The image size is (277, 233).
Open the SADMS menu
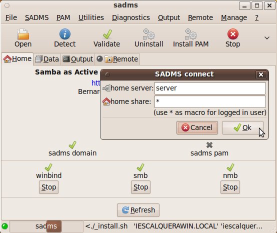click(x=36, y=17)
